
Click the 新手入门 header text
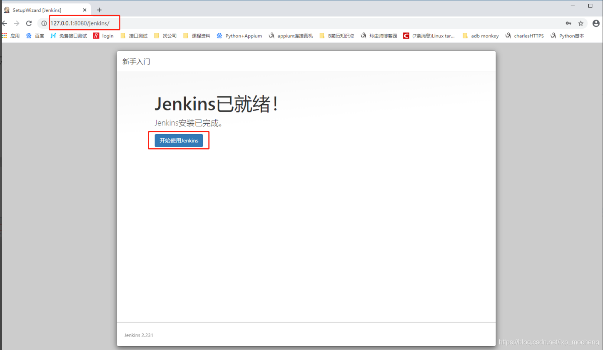pyautogui.click(x=136, y=62)
